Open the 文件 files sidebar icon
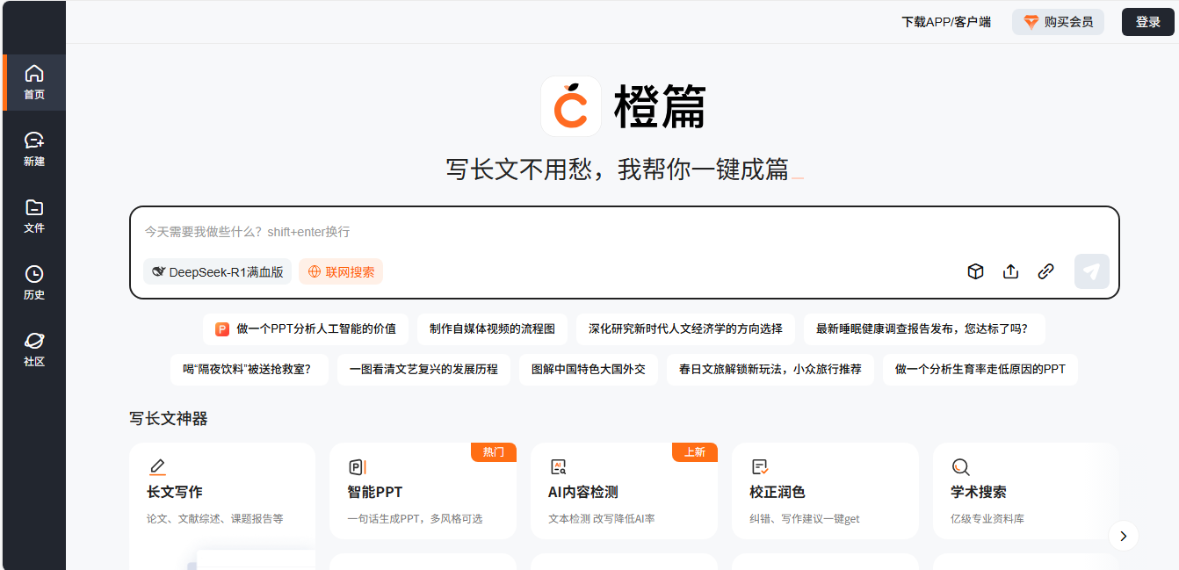This screenshot has width=1179, height=570. point(34,207)
